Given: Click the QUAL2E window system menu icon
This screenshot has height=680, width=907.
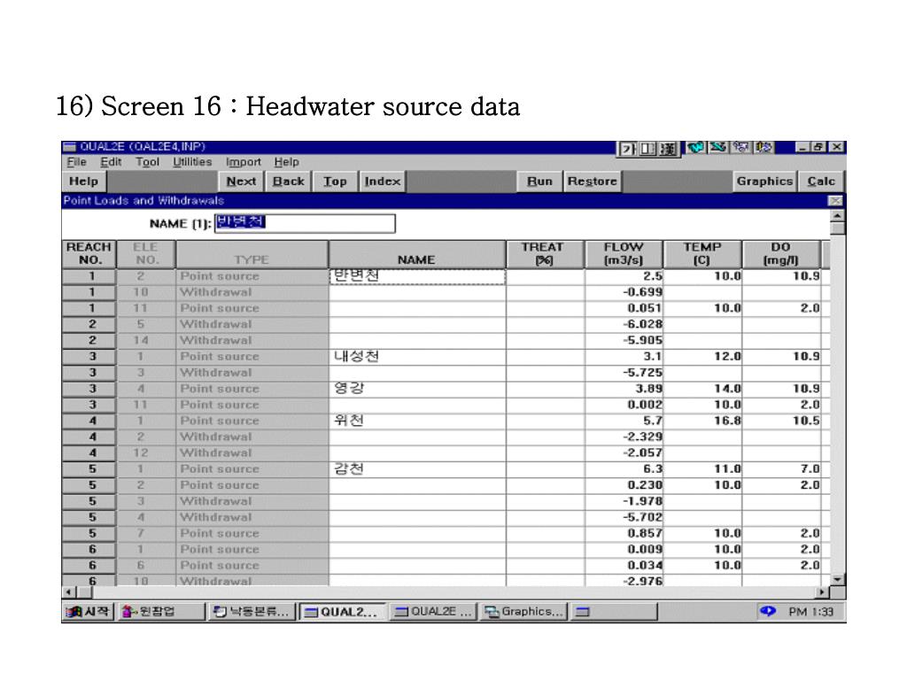Looking at the screenshot, I should coord(70,147).
